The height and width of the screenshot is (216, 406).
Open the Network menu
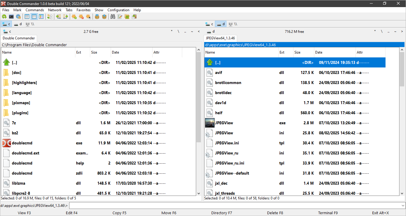pos(55,10)
